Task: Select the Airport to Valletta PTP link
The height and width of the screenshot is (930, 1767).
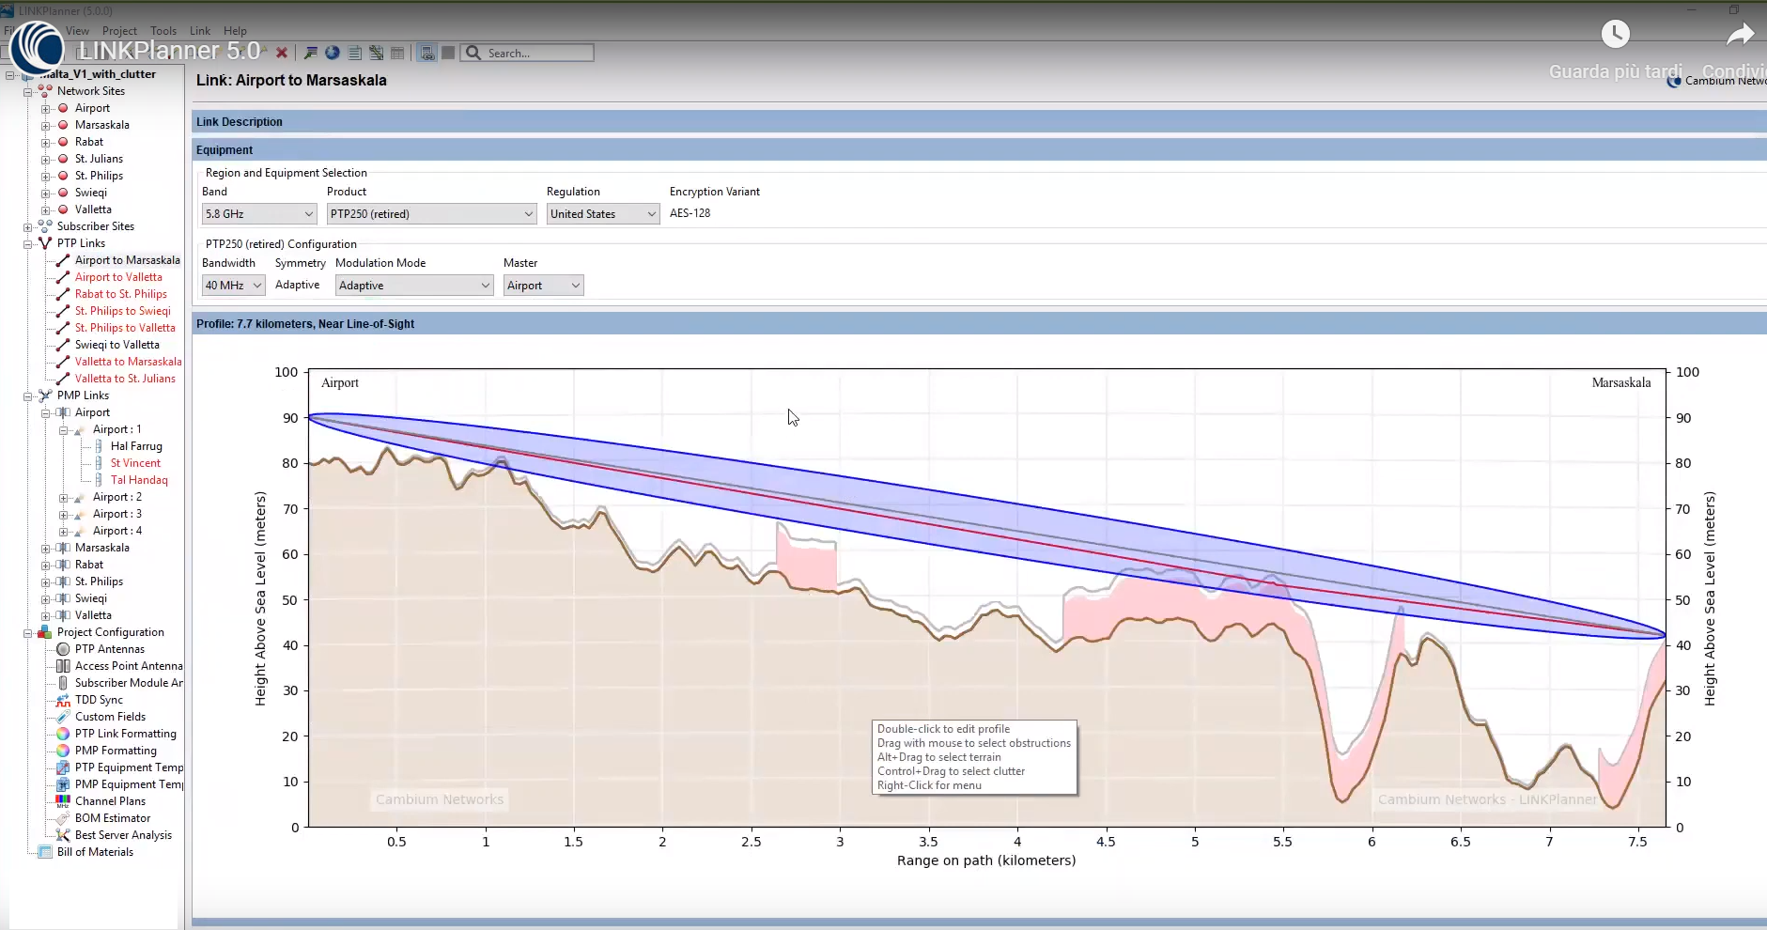Action: pos(118,276)
